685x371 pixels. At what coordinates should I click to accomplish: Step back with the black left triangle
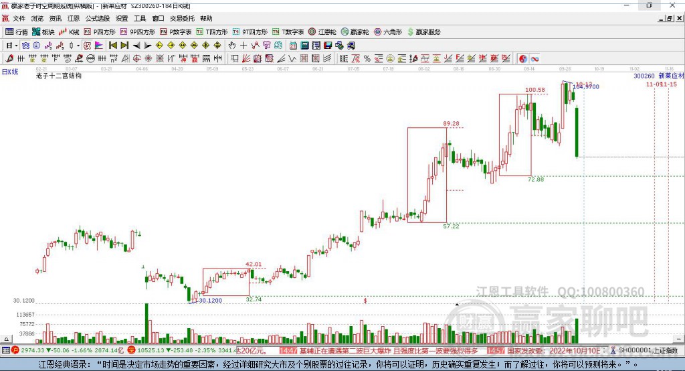pos(136,46)
